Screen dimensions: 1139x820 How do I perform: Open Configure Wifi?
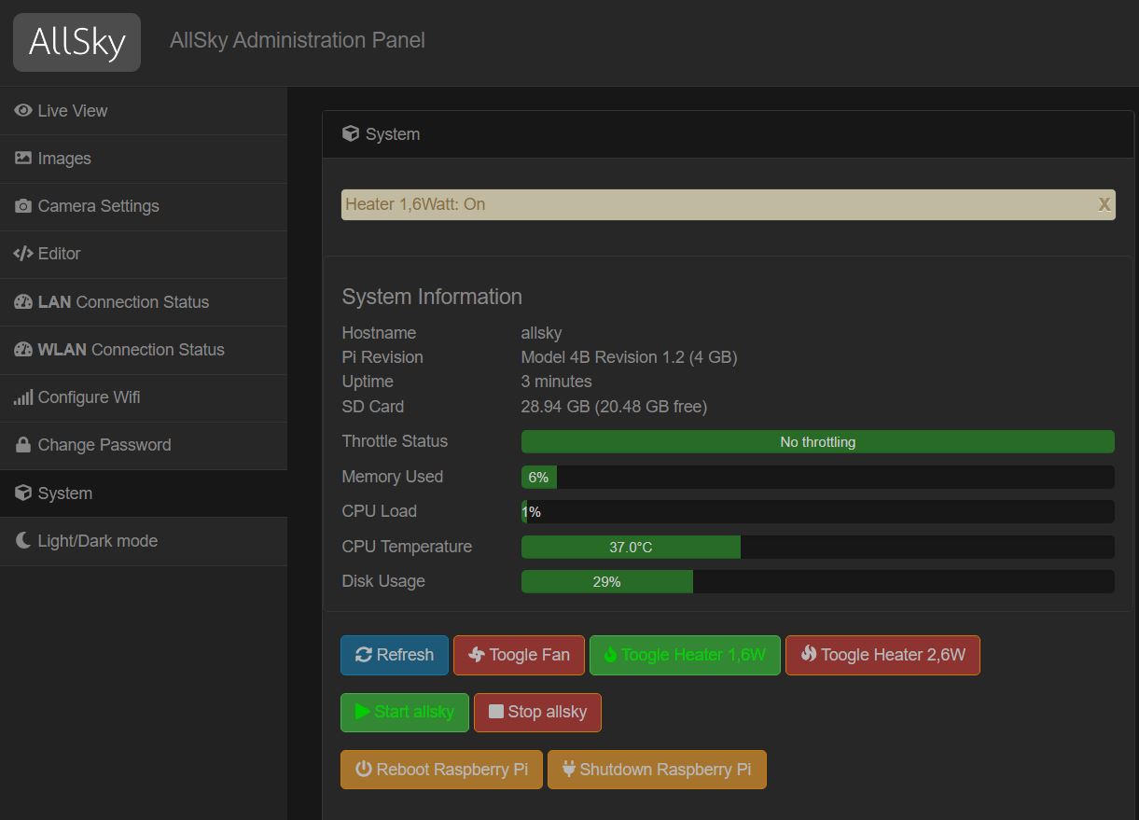pos(144,397)
